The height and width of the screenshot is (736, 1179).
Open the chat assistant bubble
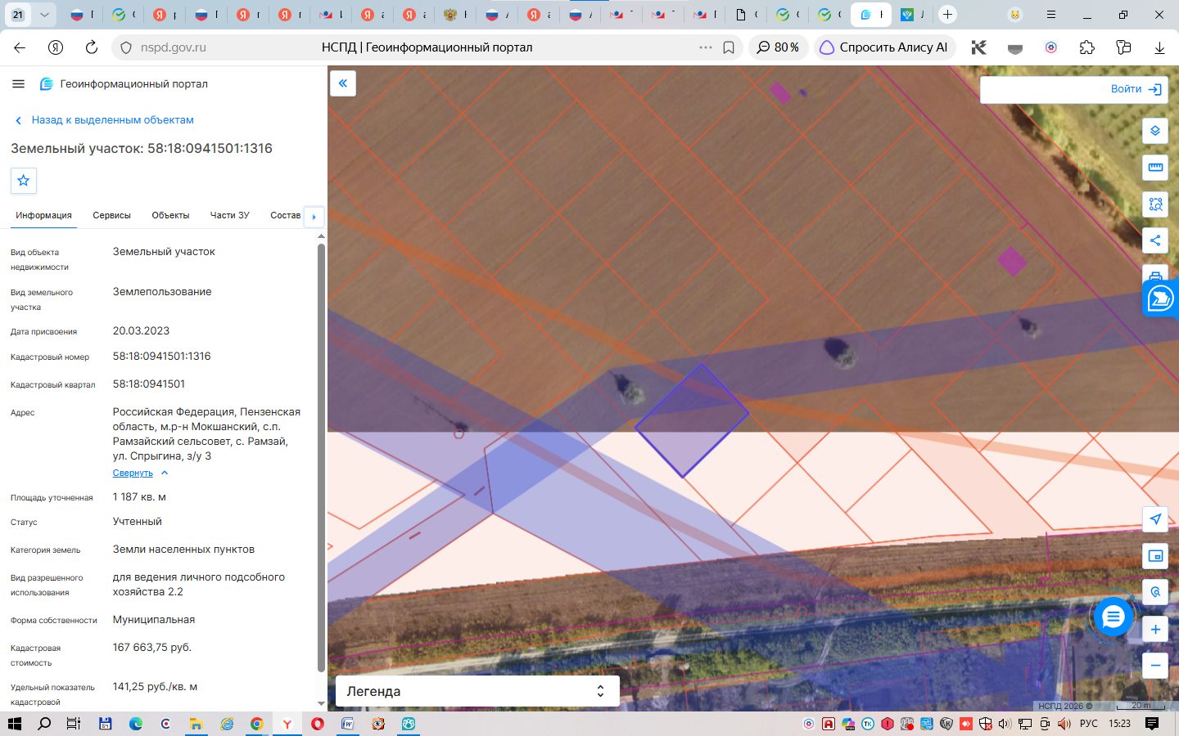point(1113,617)
